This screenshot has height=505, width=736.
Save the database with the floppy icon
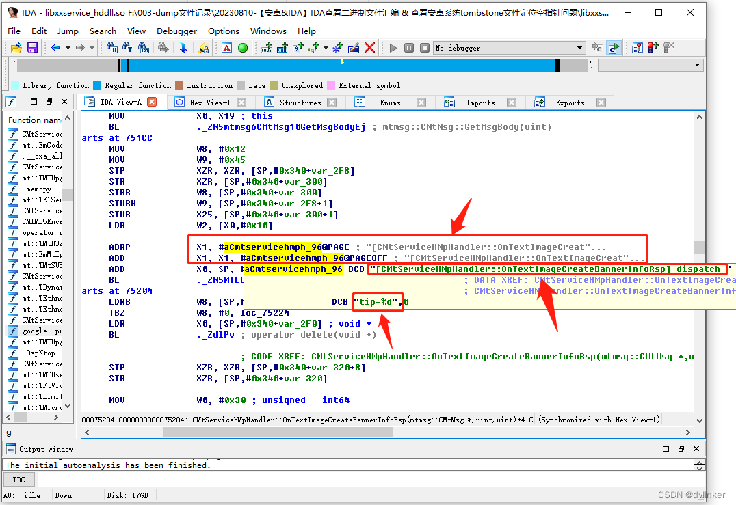(x=32, y=48)
